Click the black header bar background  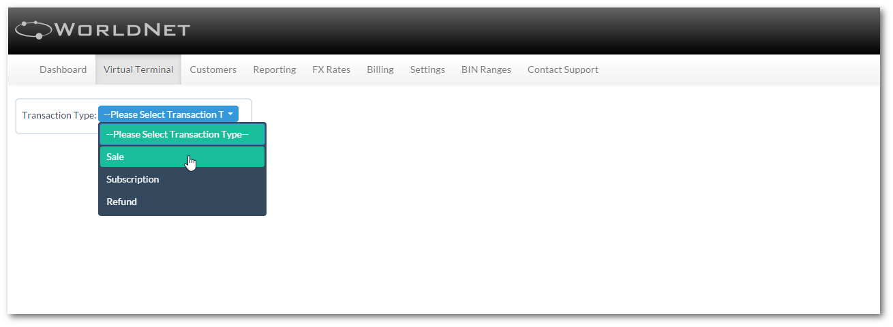[532, 31]
